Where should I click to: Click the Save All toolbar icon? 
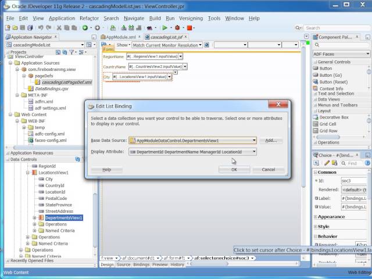tap(30, 28)
